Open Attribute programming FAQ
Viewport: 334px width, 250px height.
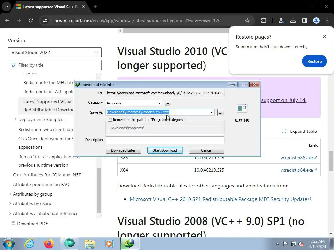click(41, 184)
